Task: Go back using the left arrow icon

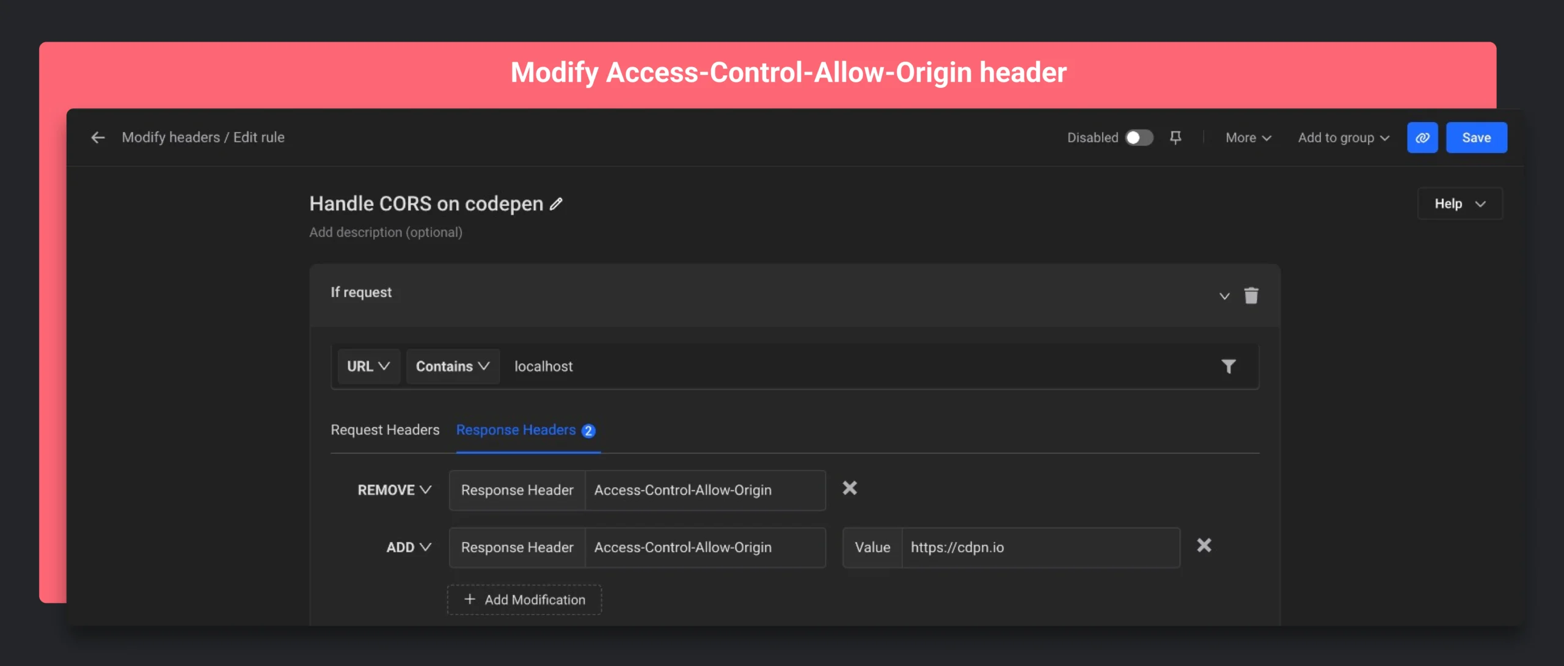Action: pyautogui.click(x=98, y=137)
